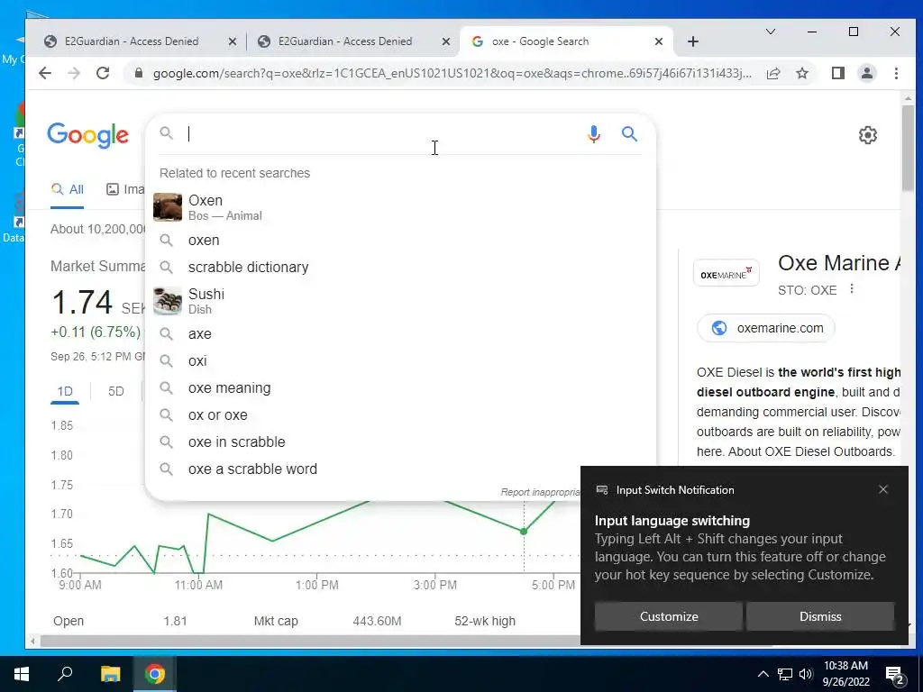The height and width of the screenshot is (692, 923).
Task: Open the Windows notification center
Action: (895, 676)
